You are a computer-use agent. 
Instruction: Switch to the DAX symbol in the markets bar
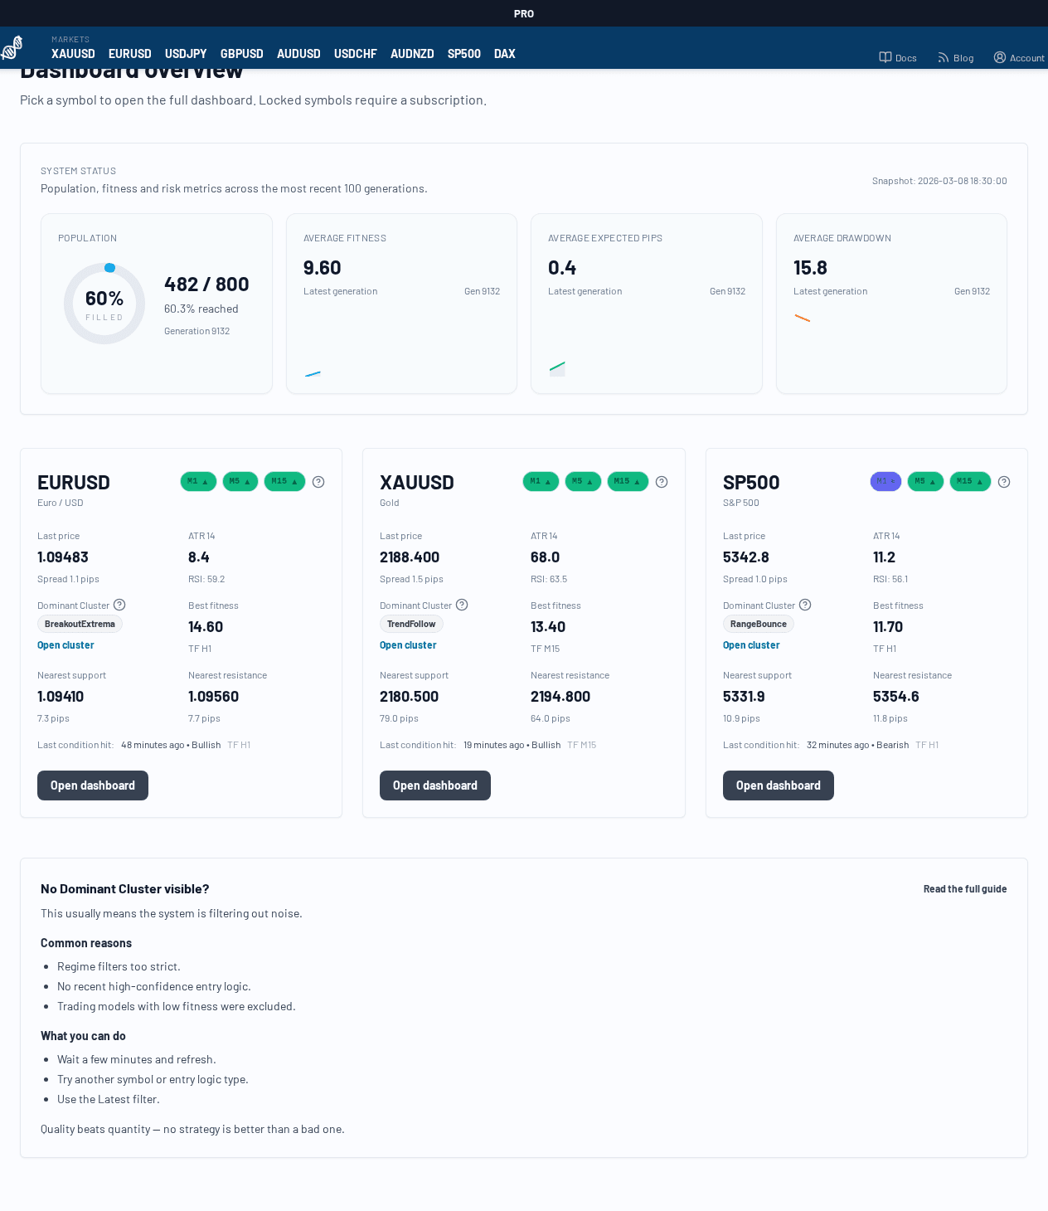[x=504, y=53]
